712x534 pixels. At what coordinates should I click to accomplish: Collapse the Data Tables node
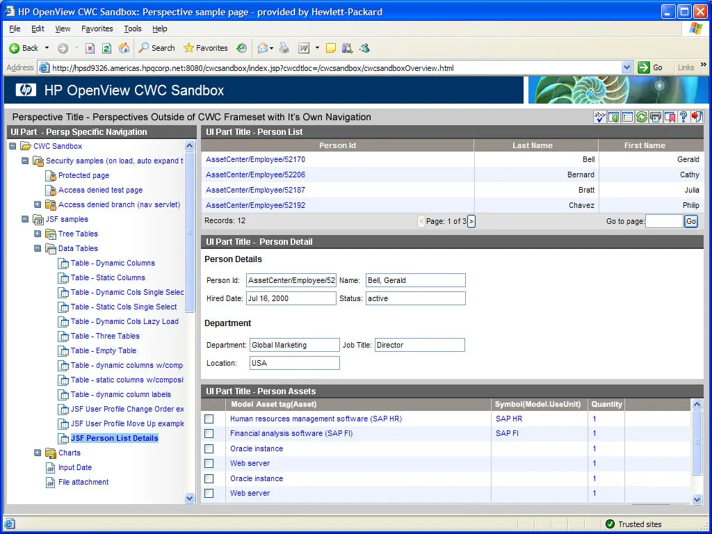[38, 248]
